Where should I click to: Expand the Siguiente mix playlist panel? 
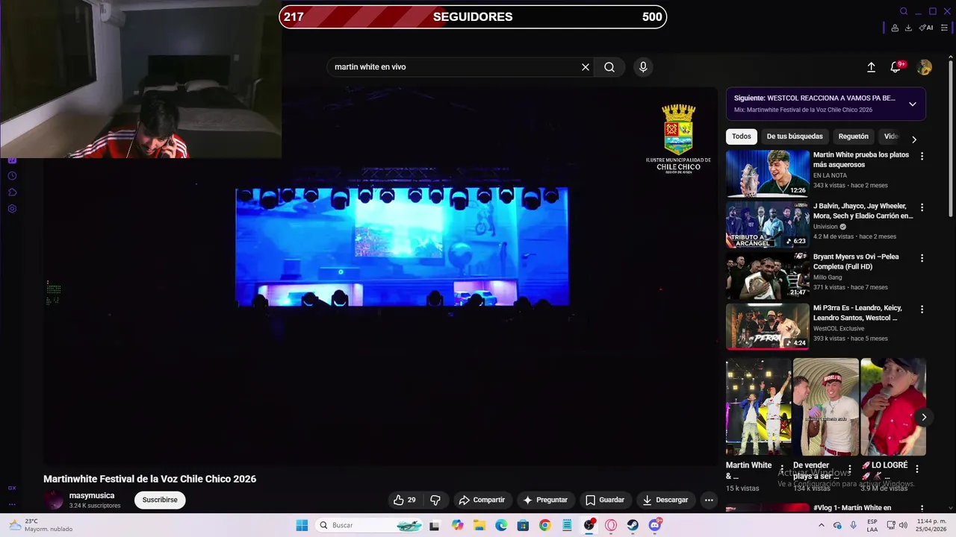913,104
